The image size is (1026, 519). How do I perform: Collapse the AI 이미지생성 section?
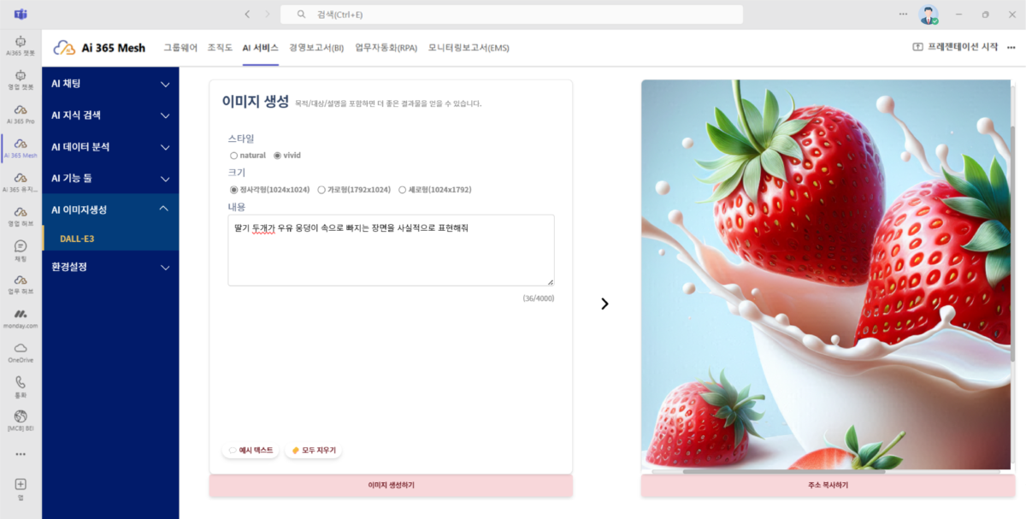coord(110,209)
